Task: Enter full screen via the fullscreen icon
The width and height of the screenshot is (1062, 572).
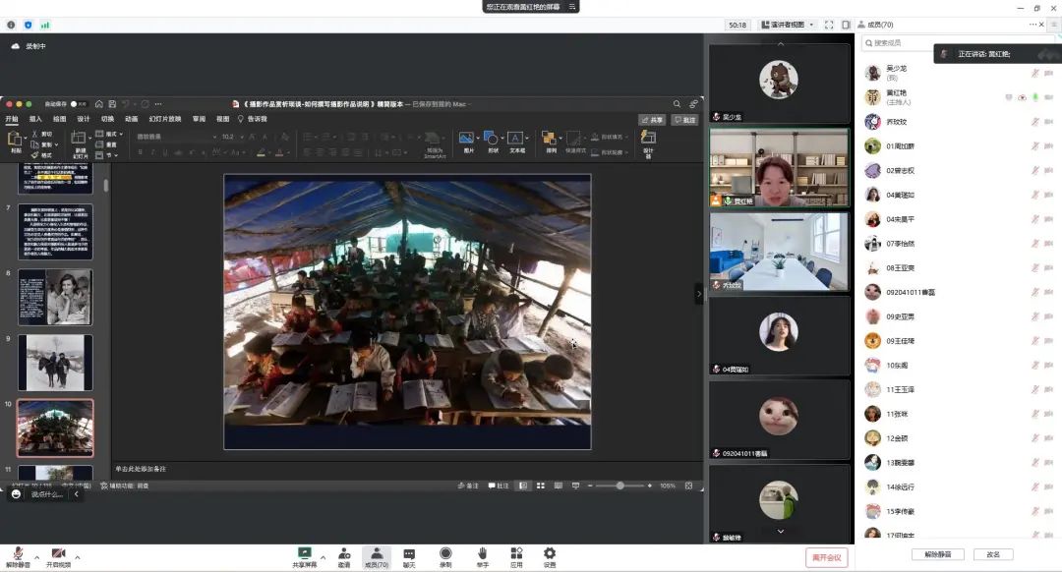Action: tap(829, 25)
